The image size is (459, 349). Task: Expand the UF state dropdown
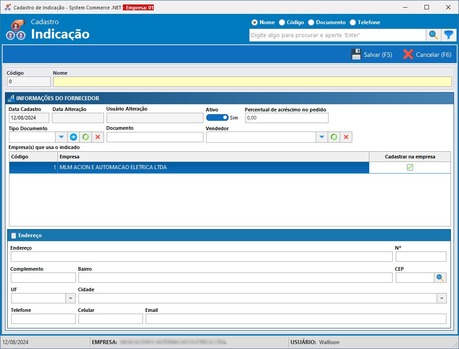70,298
